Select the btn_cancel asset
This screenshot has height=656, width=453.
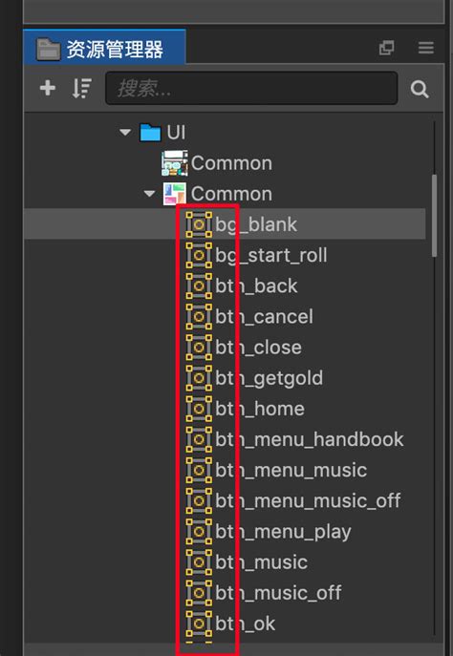(264, 317)
